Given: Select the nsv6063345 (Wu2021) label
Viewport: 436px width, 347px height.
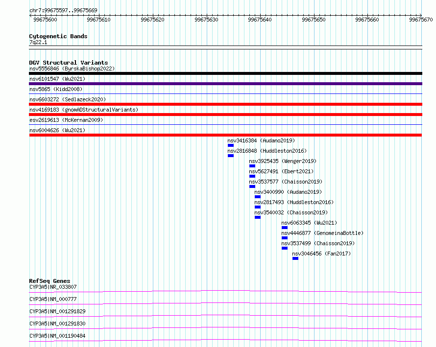Looking at the screenshot, I should click(309, 223).
